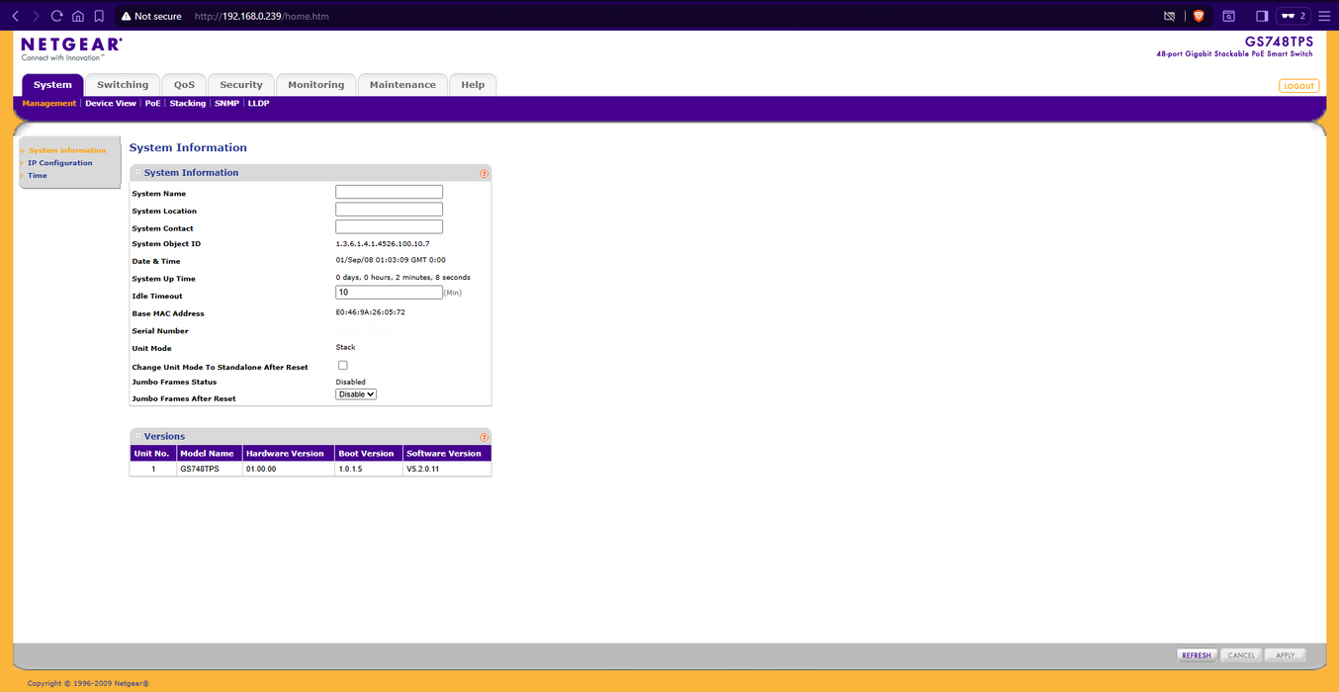Click the Date & Time value
Image resolution: width=1339 pixels, height=692 pixels.
tap(391, 260)
